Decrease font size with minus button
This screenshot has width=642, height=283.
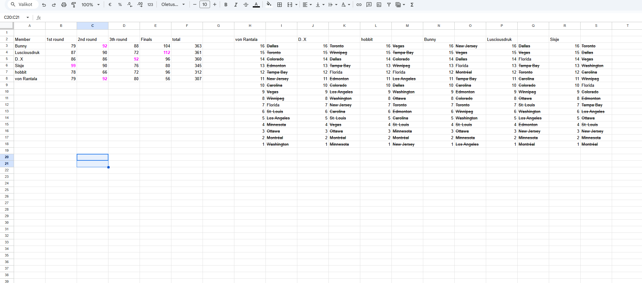tap(194, 5)
